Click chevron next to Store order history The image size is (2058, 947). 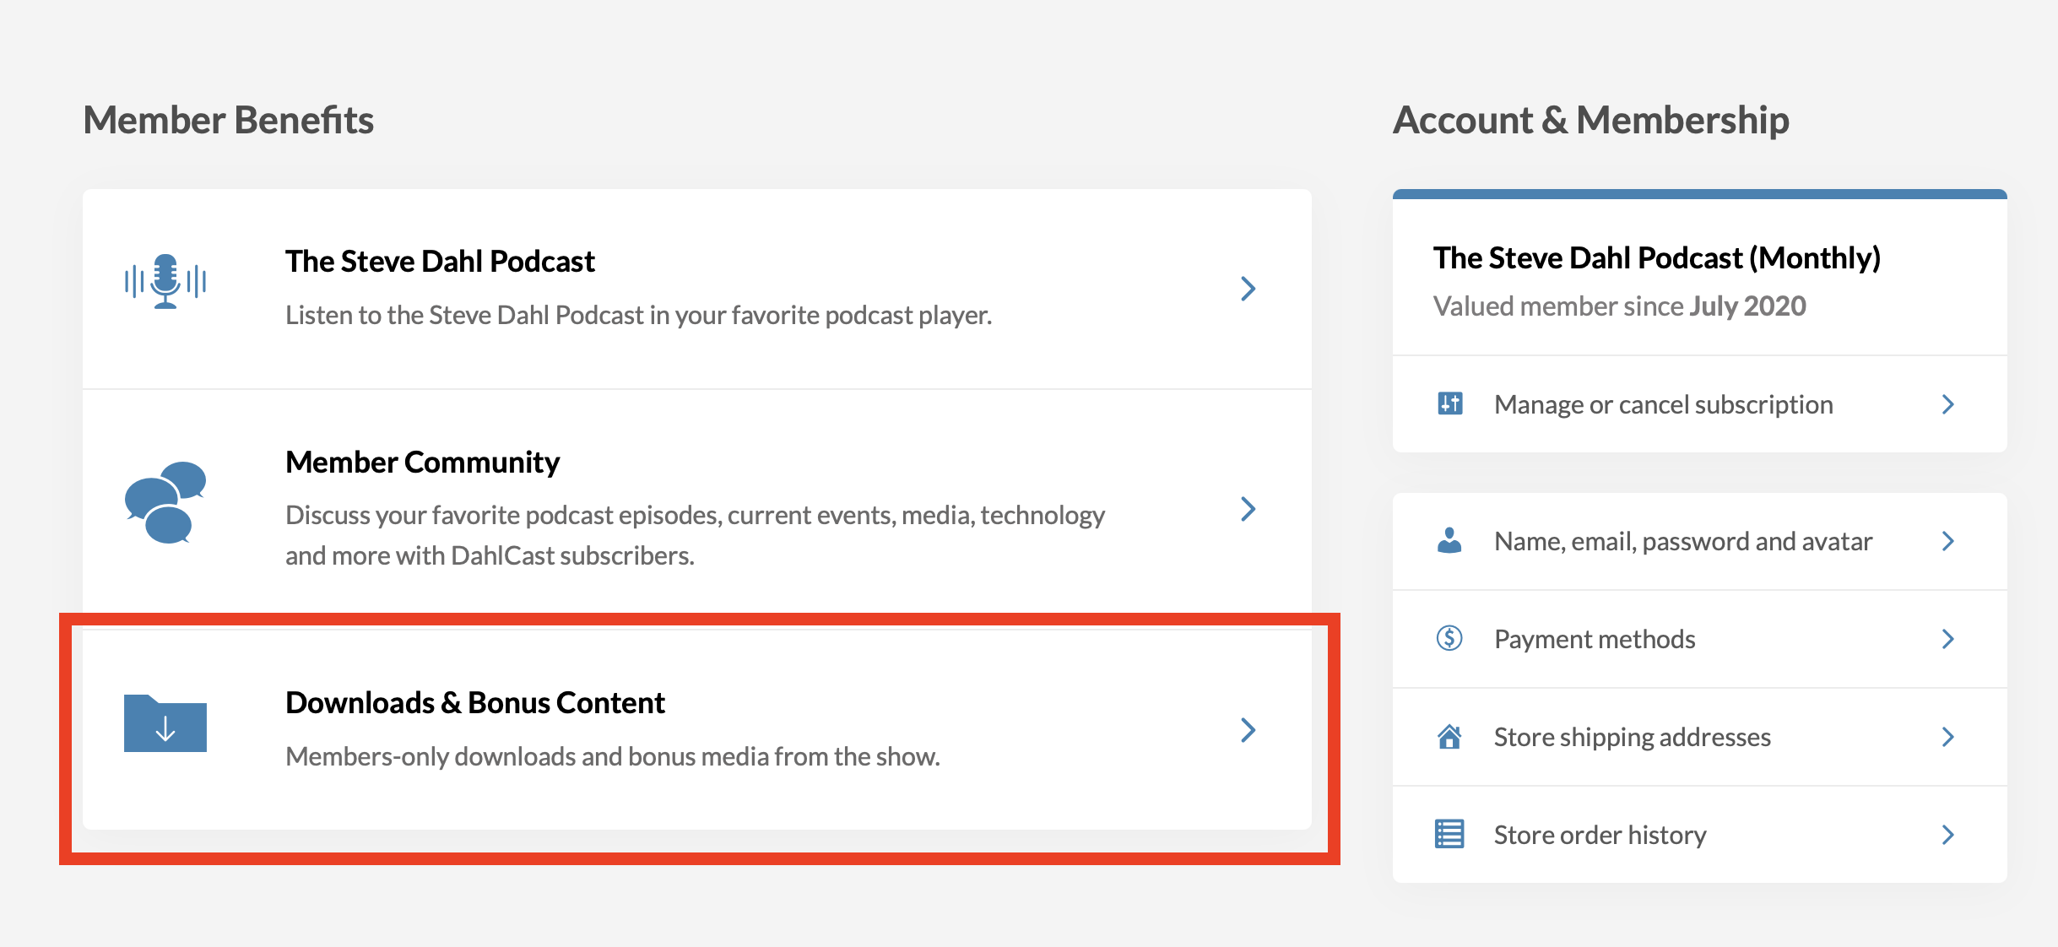coord(1948,835)
